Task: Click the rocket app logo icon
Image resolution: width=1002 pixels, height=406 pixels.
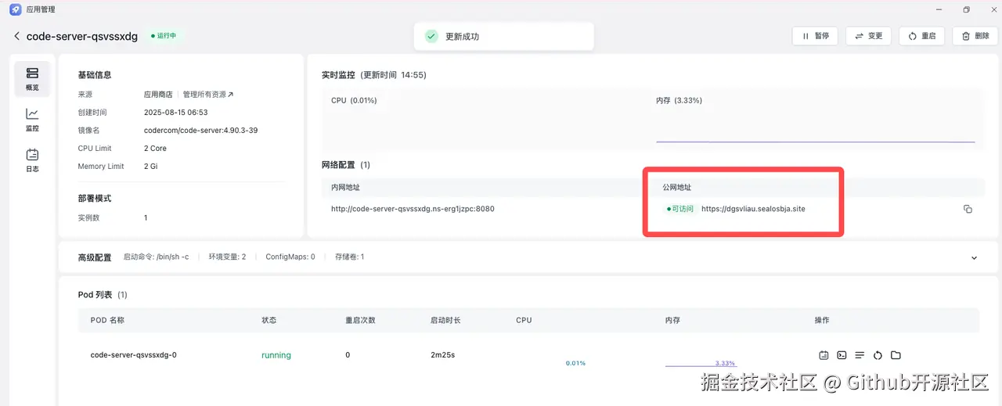Action: point(16,9)
